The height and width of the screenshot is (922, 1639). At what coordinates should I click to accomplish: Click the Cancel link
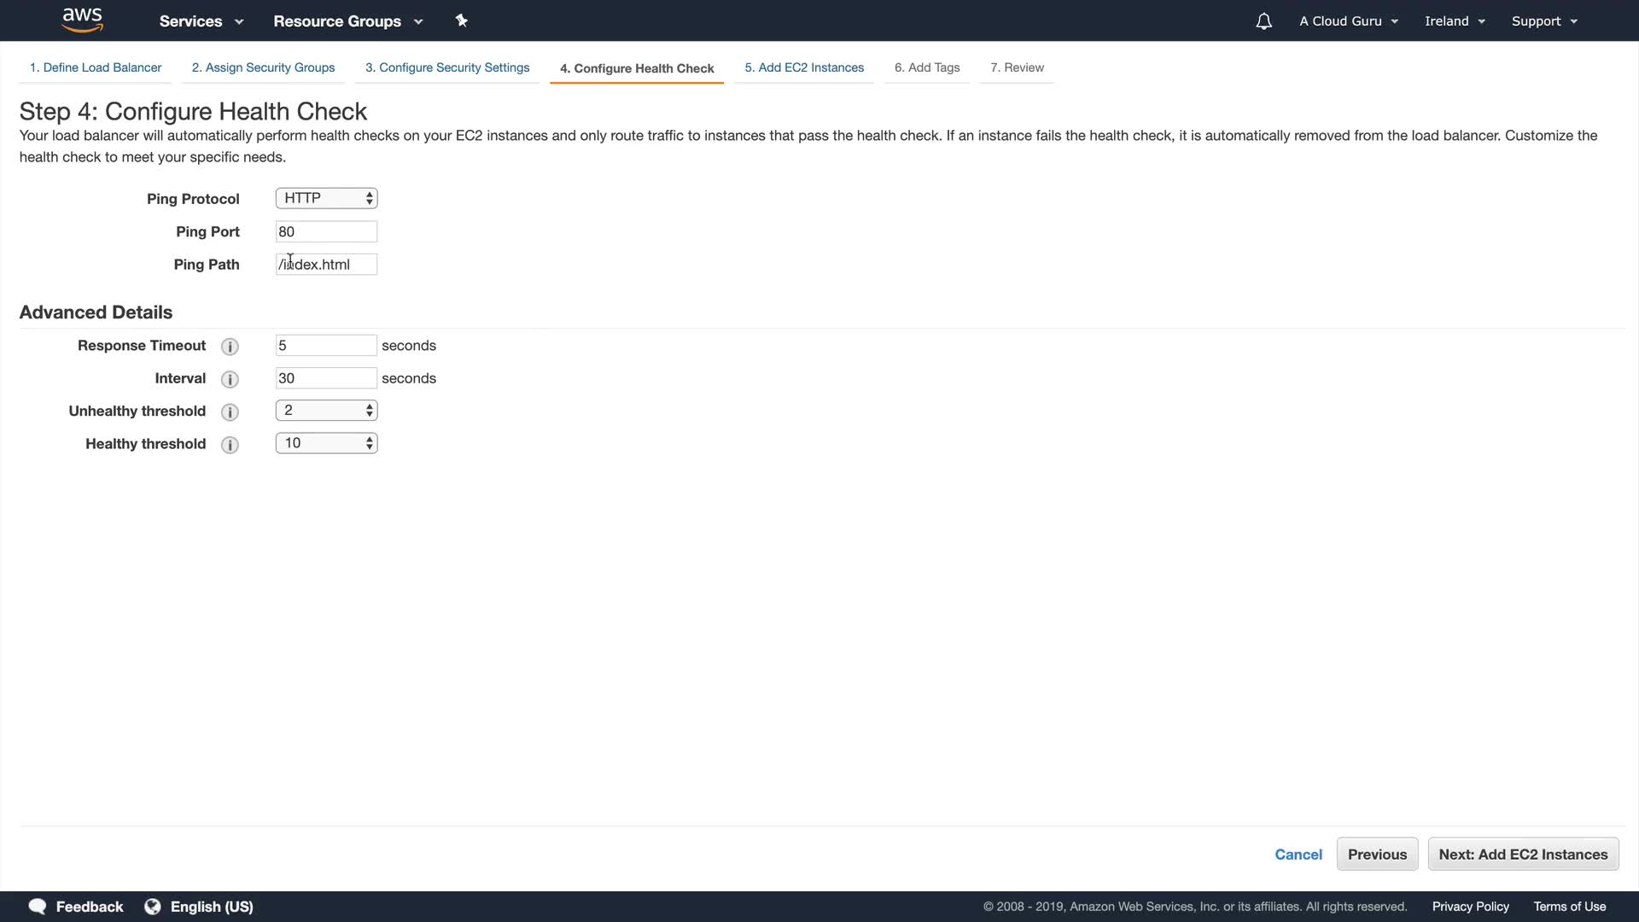click(1298, 855)
